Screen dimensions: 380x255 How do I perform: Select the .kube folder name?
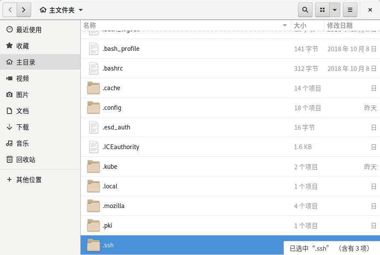(x=110, y=167)
